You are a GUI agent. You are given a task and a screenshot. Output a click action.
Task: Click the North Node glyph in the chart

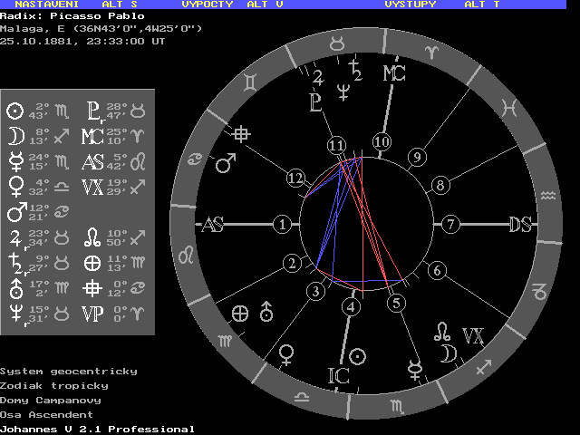[442, 328]
